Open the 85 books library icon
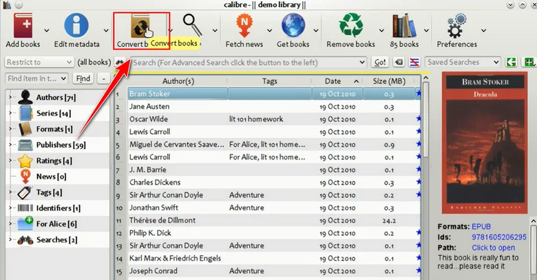Viewport: 537px width, 280px height. 404,26
